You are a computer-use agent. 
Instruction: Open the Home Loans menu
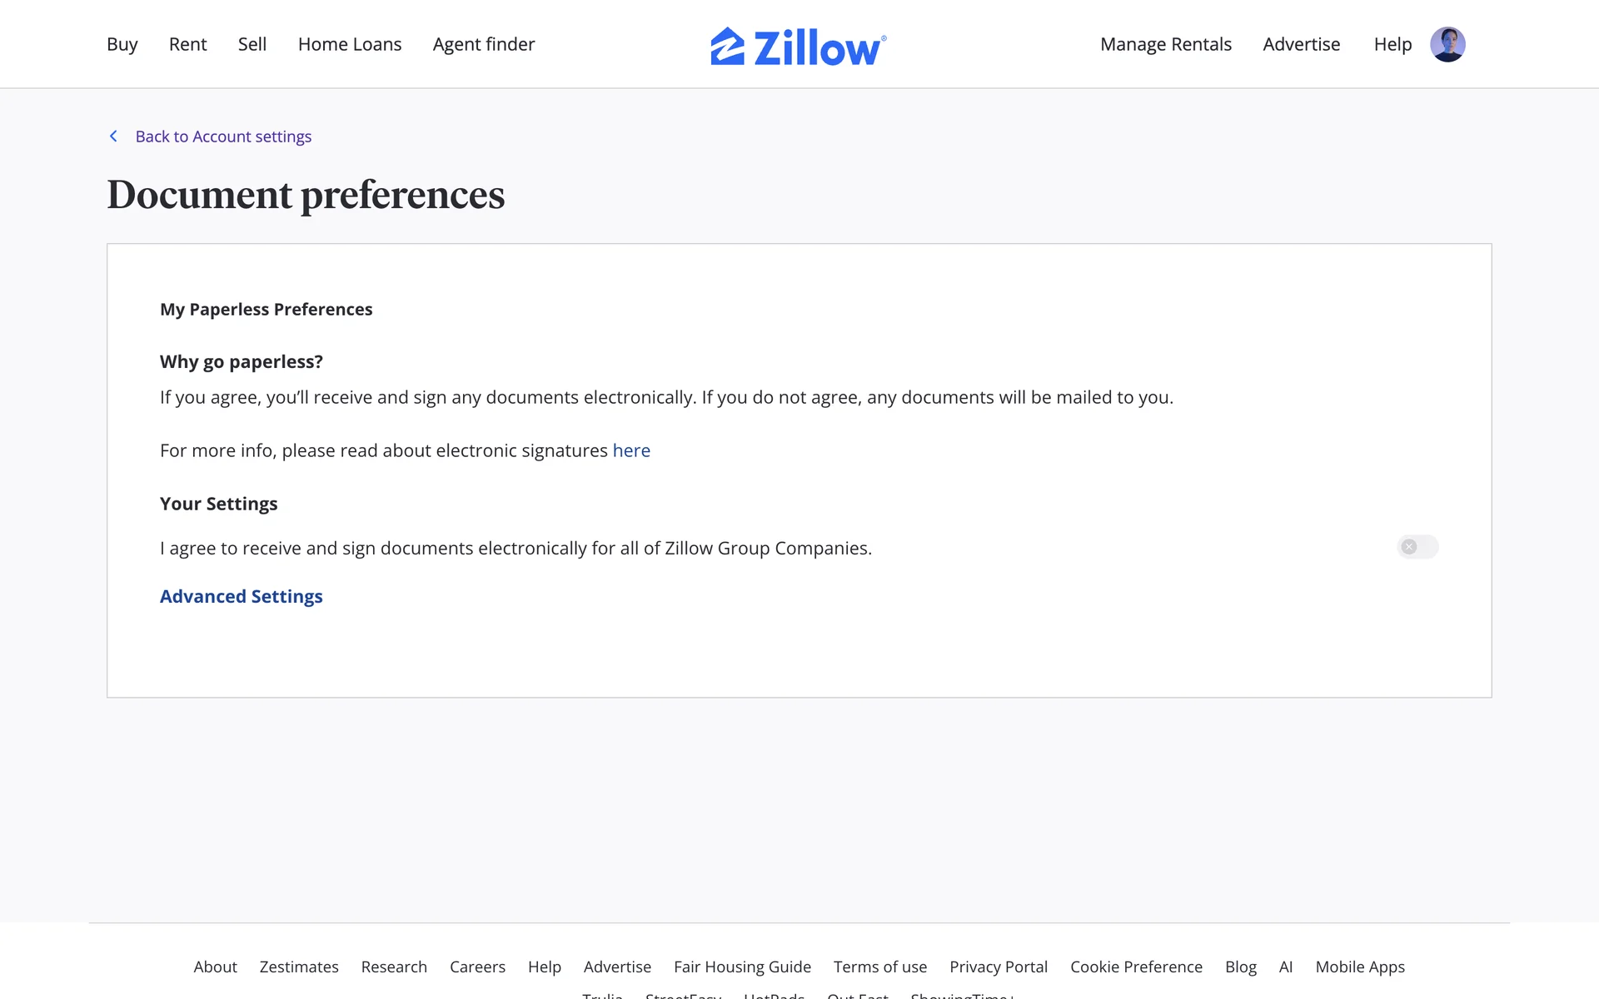click(x=350, y=44)
